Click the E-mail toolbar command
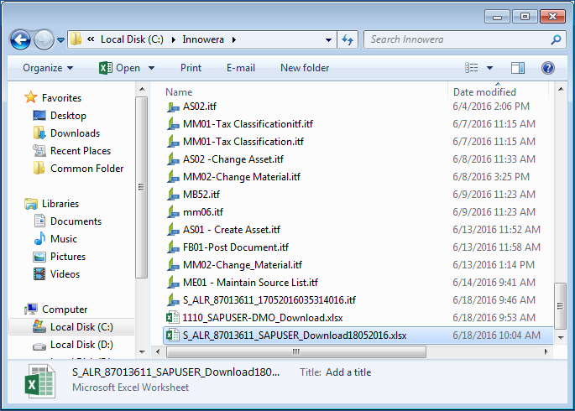 point(241,68)
